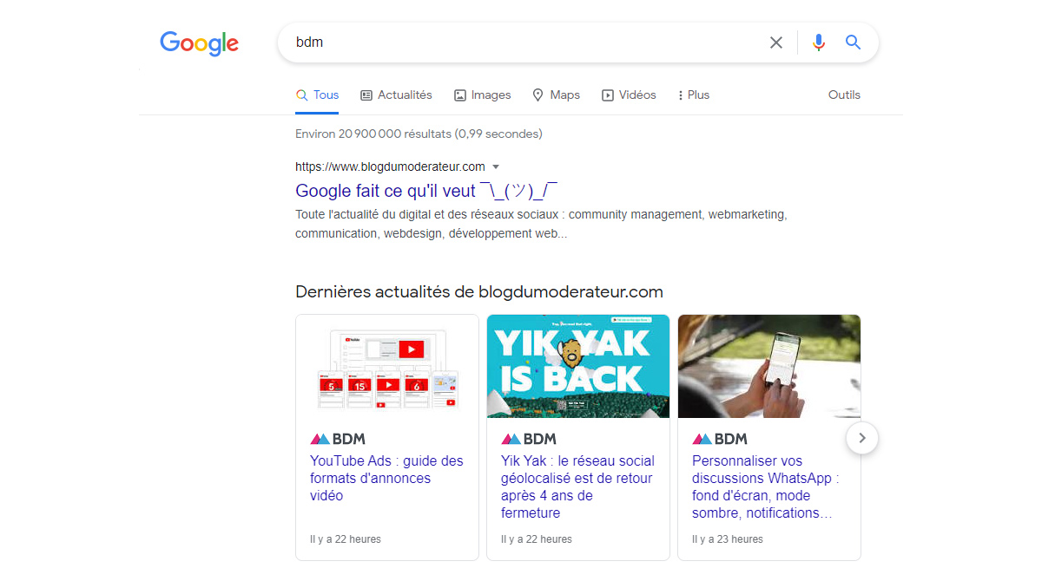Viewport: 1042px width, 581px height.
Task: Open 'Google fait ce qu'il veut' result
Action: coord(425,191)
